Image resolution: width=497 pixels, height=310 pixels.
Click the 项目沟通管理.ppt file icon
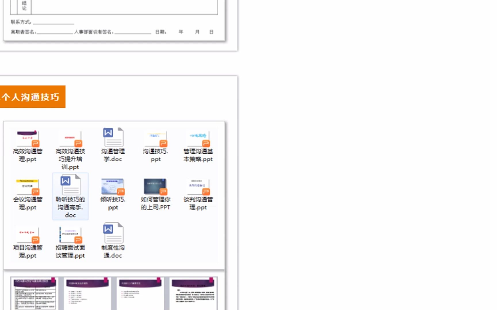pos(28,235)
